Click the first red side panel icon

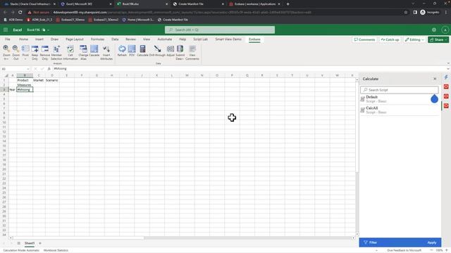pyautogui.click(x=446, y=86)
